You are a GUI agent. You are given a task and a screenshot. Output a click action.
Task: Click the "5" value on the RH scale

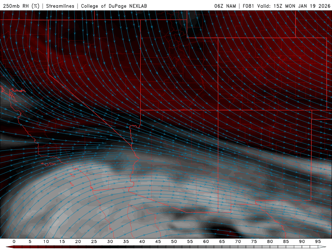pyautogui.click(x=30, y=242)
